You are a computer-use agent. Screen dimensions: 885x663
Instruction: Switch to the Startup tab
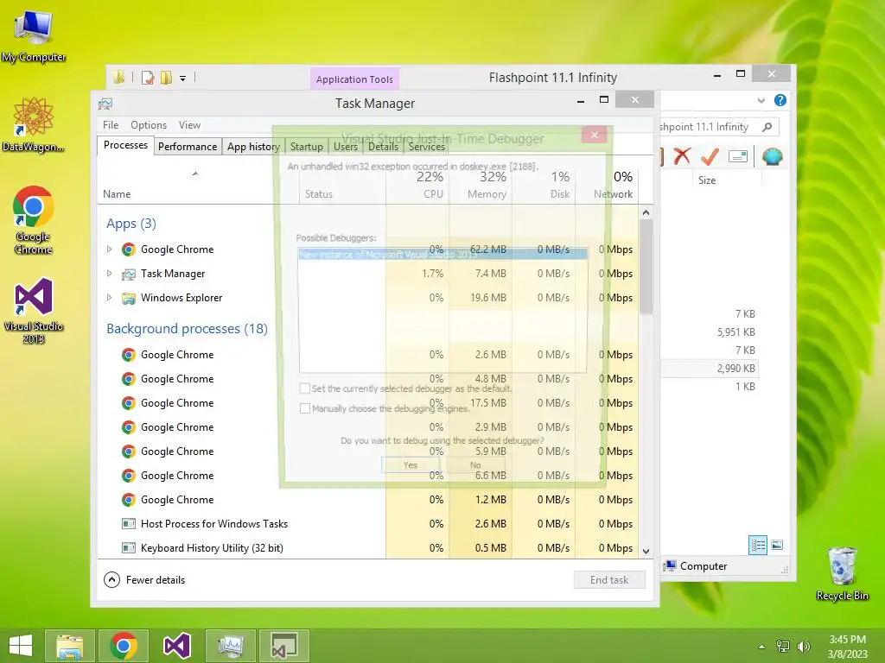pyautogui.click(x=307, y=147)
